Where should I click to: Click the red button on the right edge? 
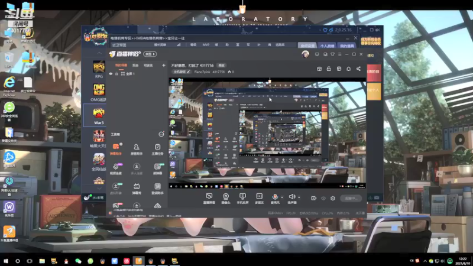(374, 72)
